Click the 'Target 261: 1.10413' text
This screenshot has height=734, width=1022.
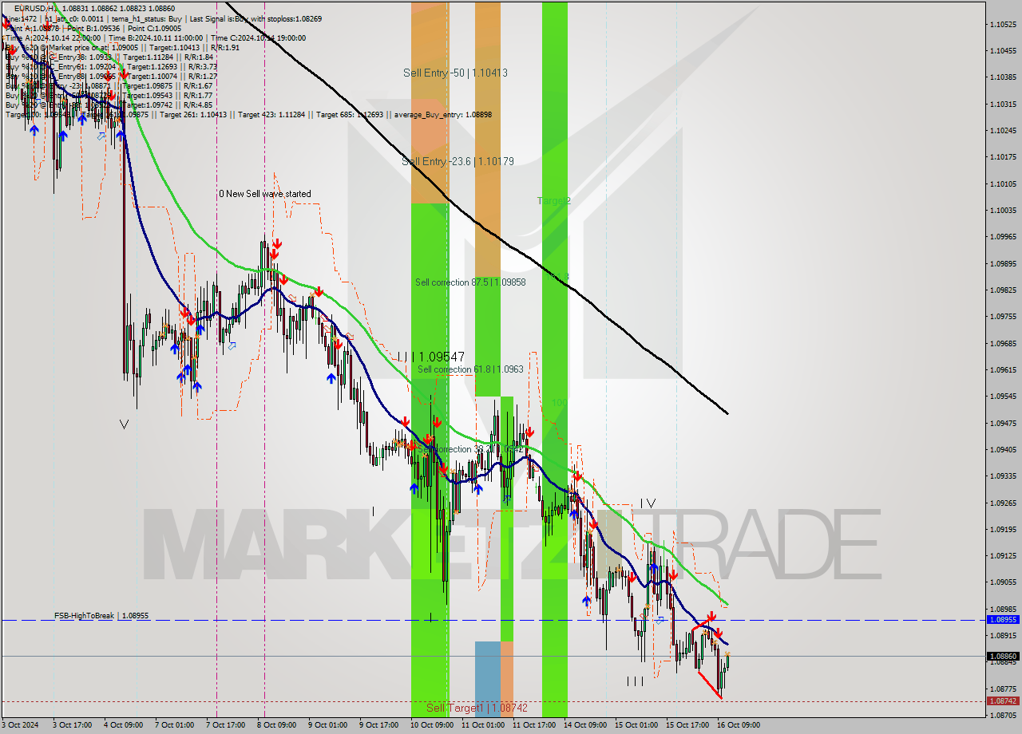(193, 115)
